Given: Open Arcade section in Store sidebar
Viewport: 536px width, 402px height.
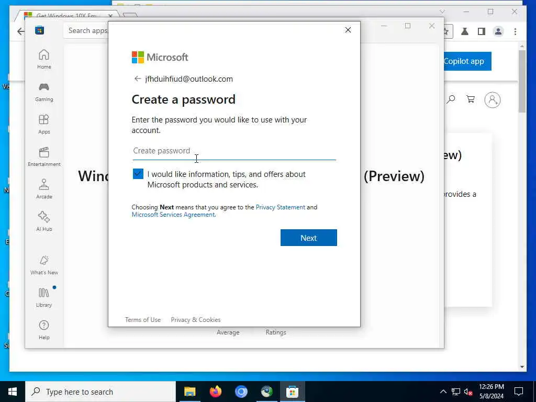Looking at the screenshot, I should click(x=44, y=189).
